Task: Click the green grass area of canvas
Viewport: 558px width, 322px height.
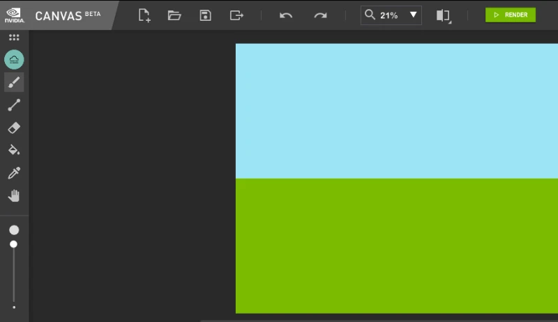Action: click(396, 245)
